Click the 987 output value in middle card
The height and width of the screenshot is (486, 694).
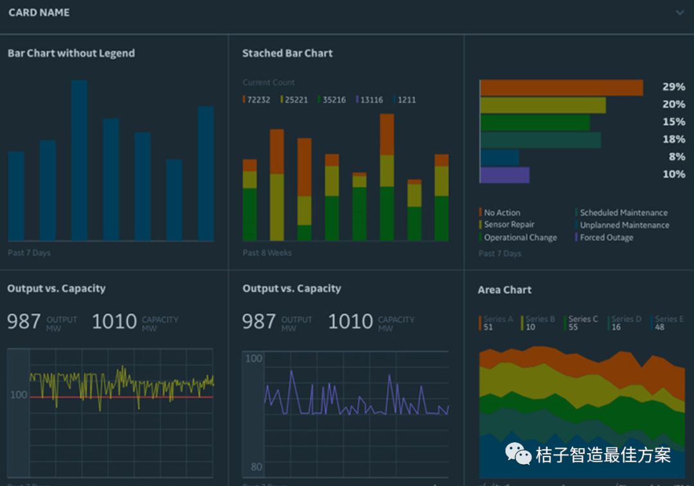258,321
